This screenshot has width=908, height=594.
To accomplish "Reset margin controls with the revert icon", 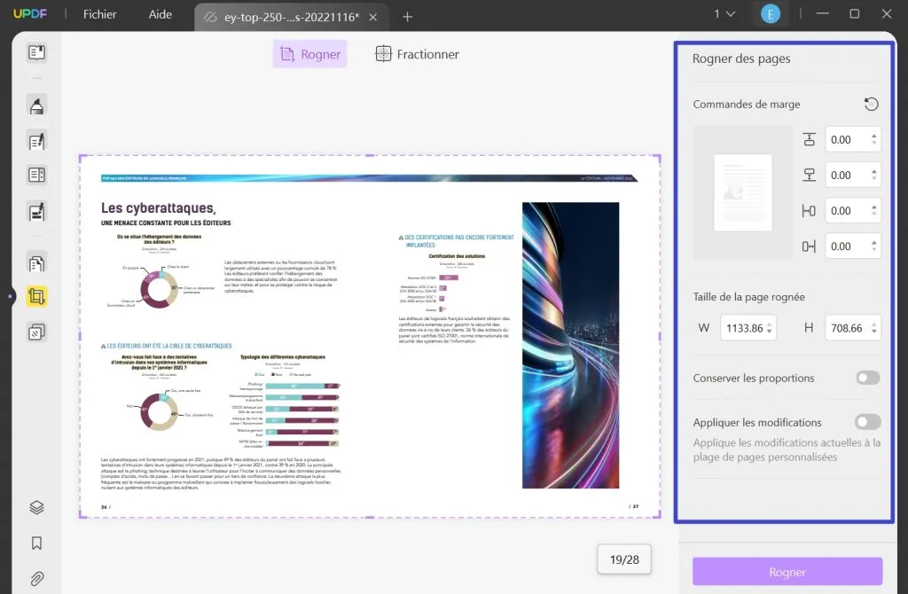I will [x=871, y=105].
